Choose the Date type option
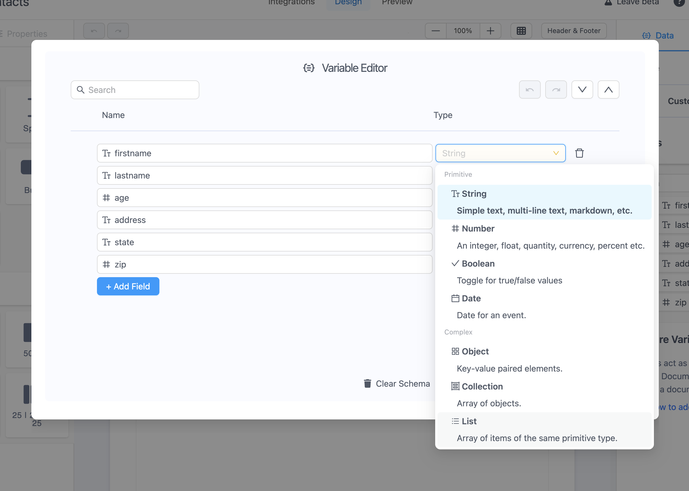Viewport: 689px width, 491px height. pos(471,299)
